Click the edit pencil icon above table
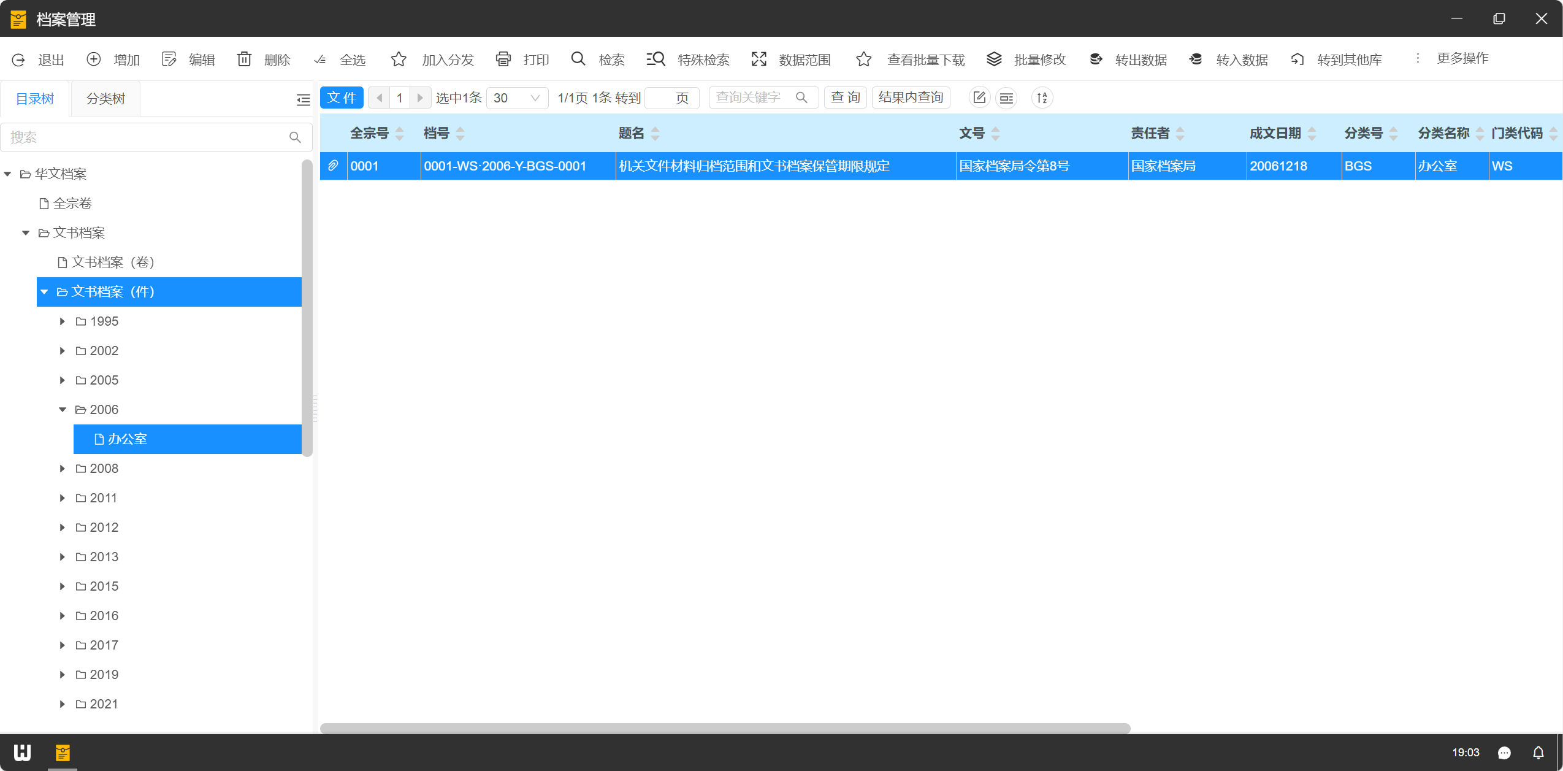 coord(979,98)
